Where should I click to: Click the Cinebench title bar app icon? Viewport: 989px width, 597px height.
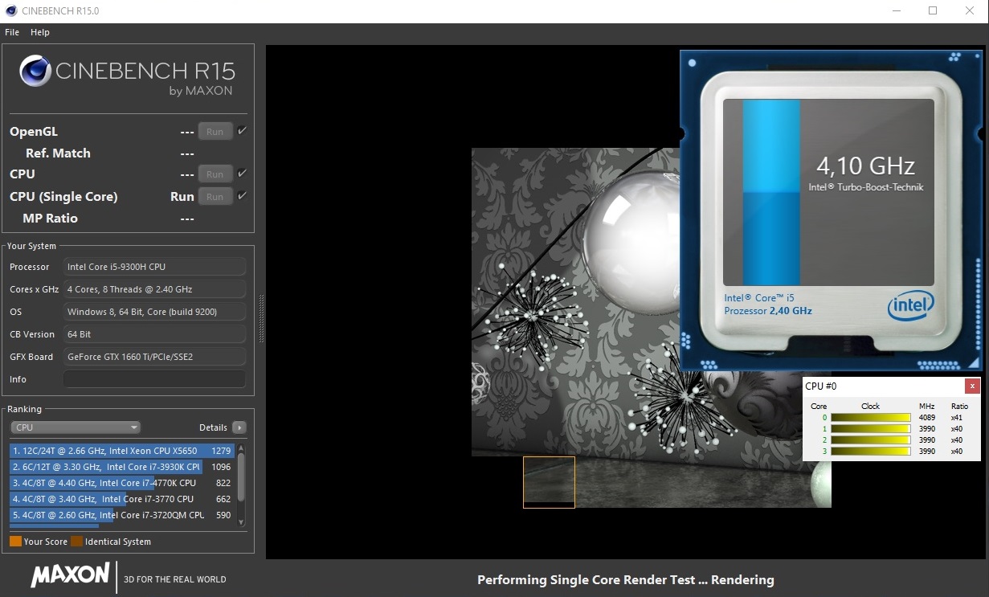(10, 10)
